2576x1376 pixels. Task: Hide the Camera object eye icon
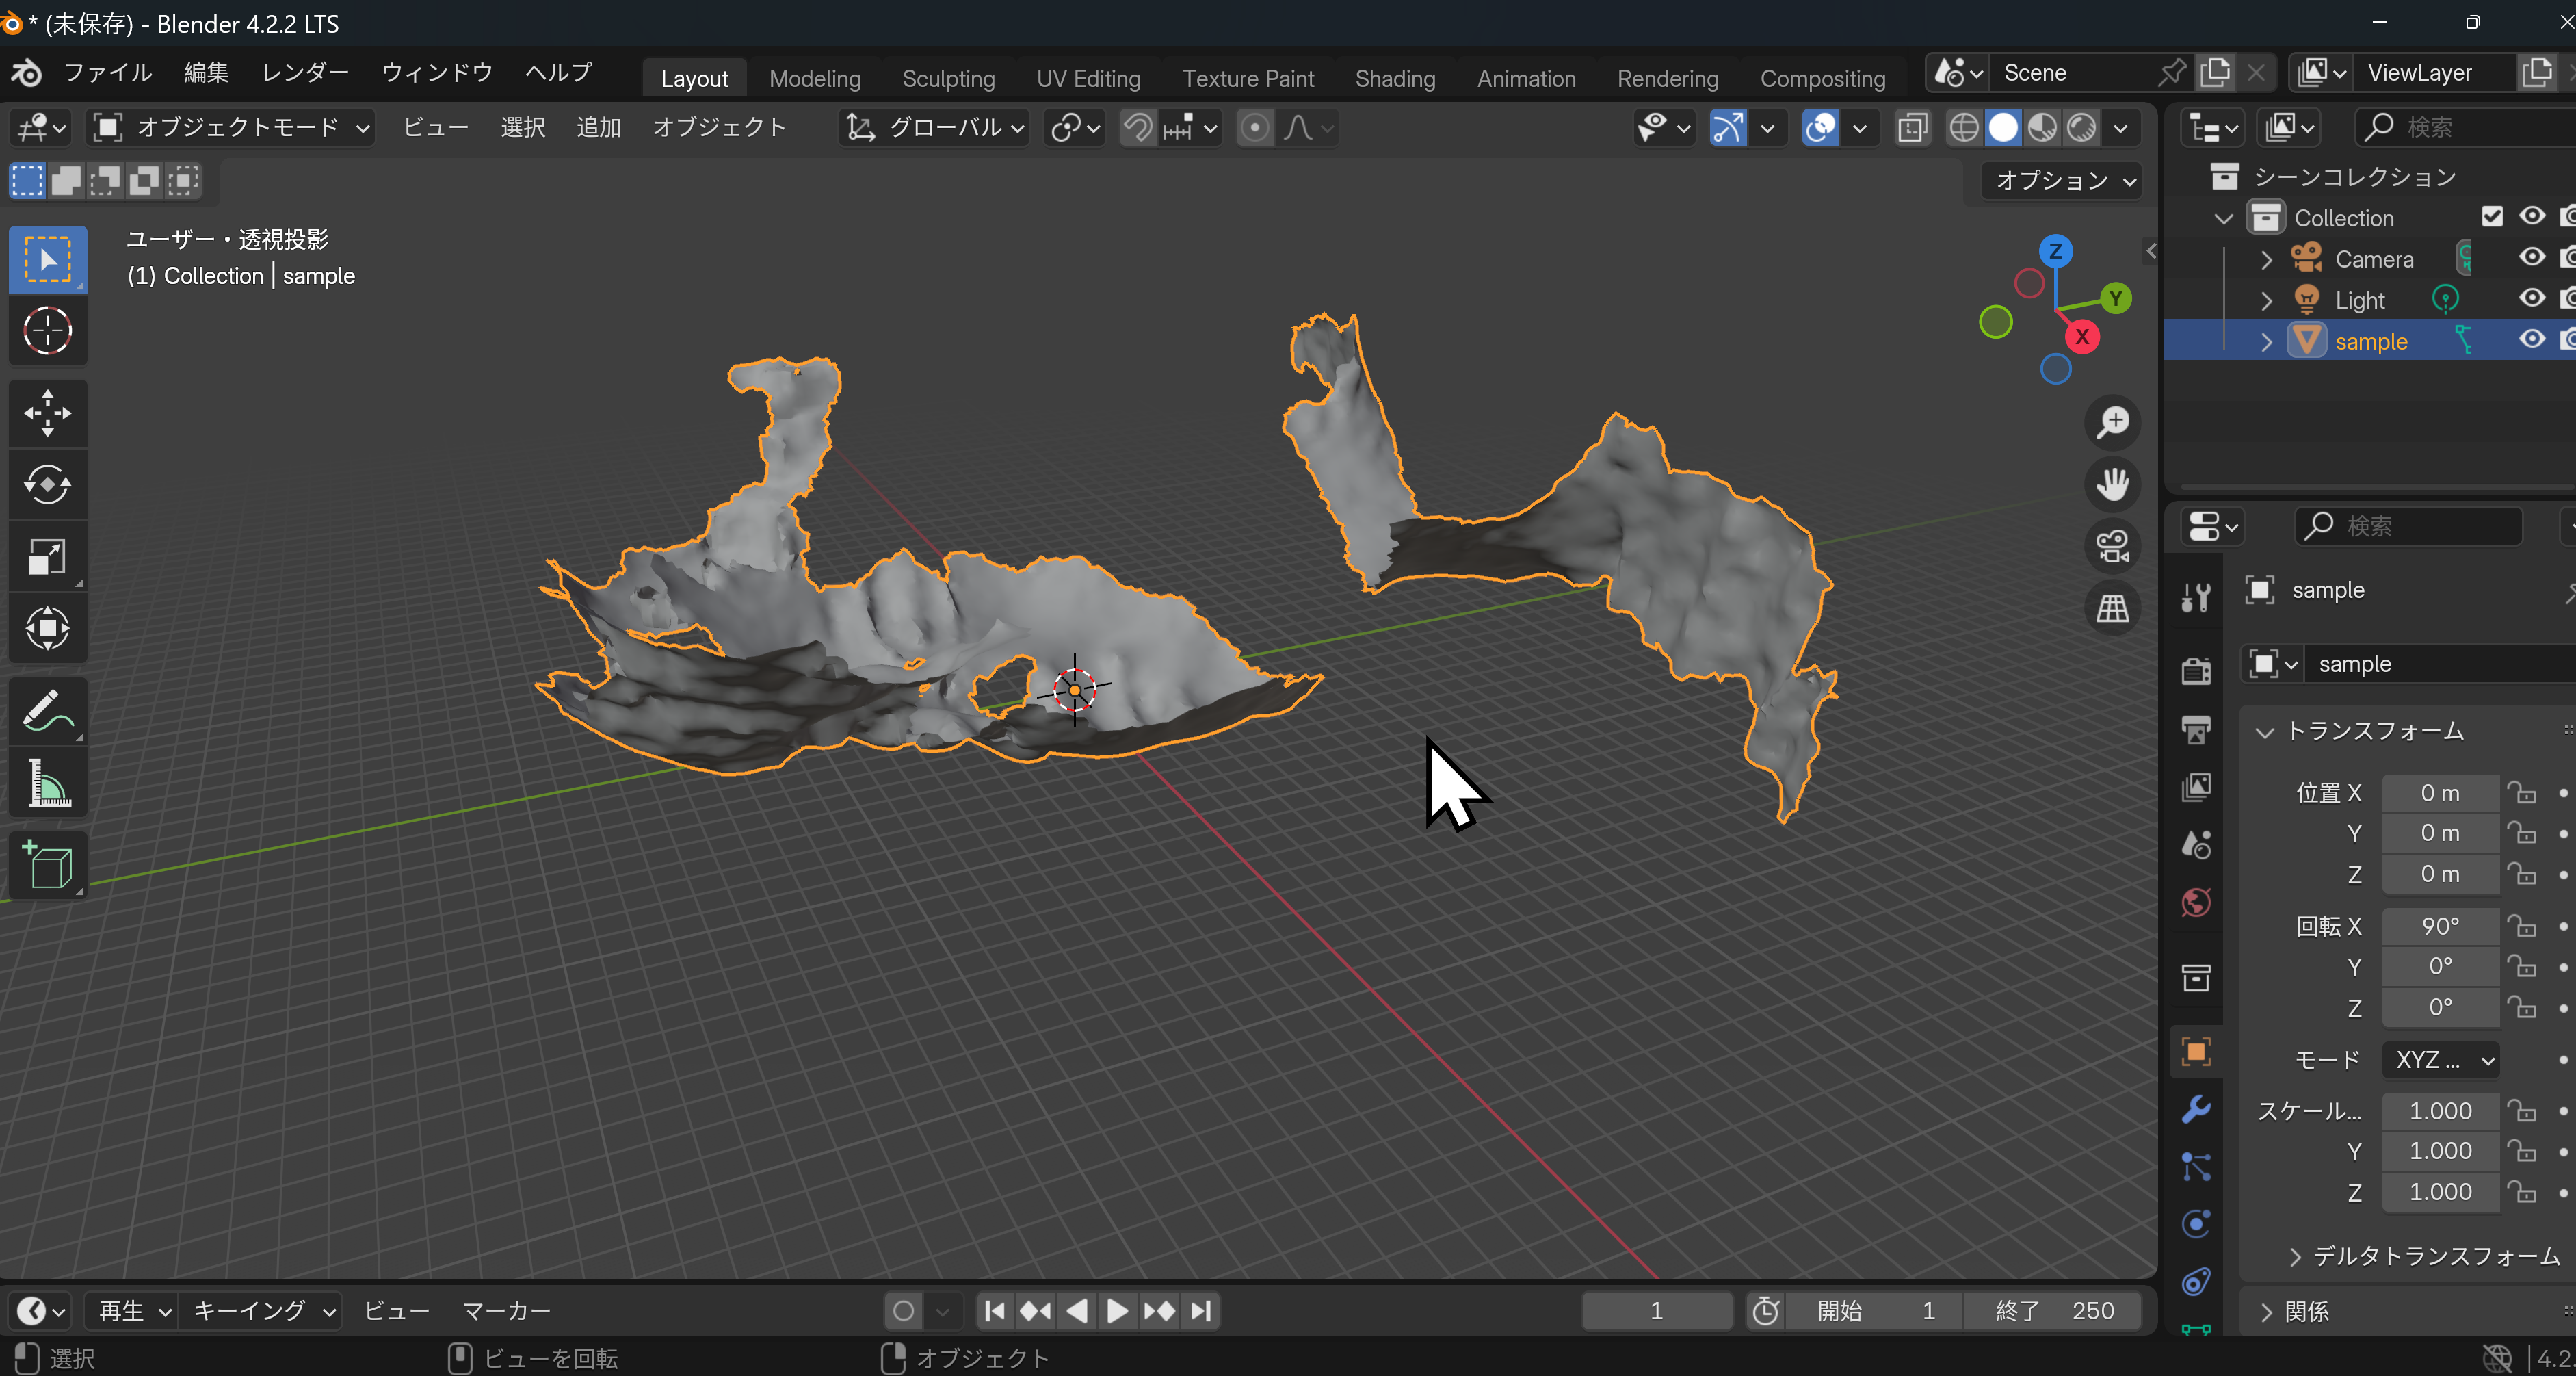click(x=2531, y=258)
